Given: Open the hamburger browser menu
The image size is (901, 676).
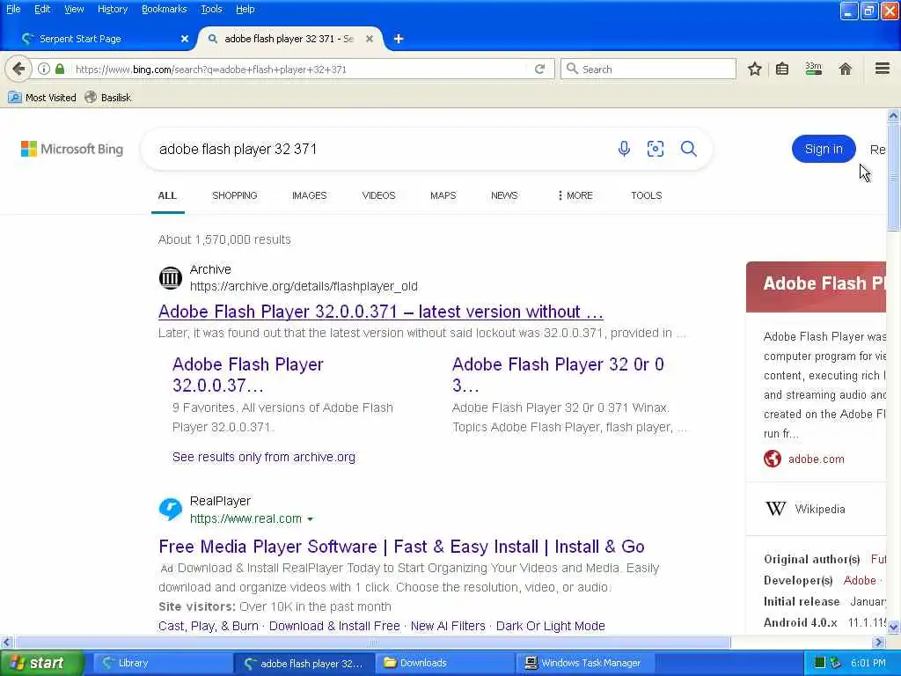Looking at the screenshot, I should pos(882,69).
